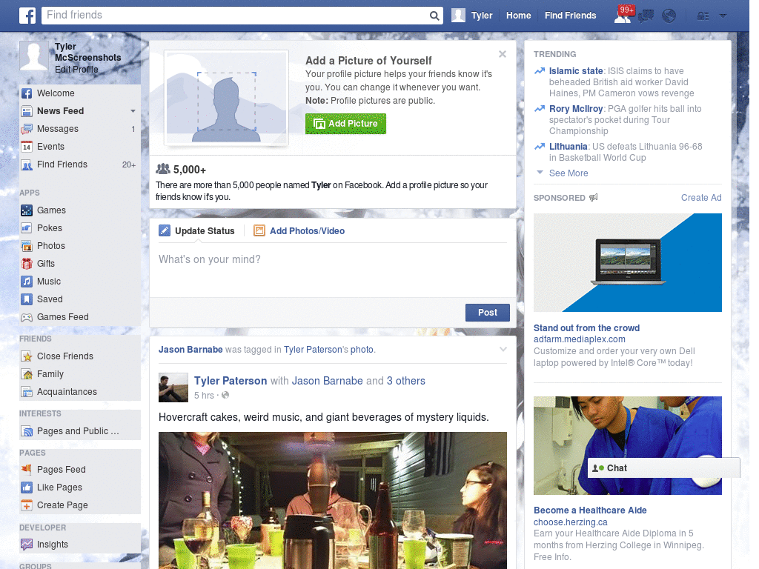
Task: Click Edit Profile link
Action: coord(76,70)
